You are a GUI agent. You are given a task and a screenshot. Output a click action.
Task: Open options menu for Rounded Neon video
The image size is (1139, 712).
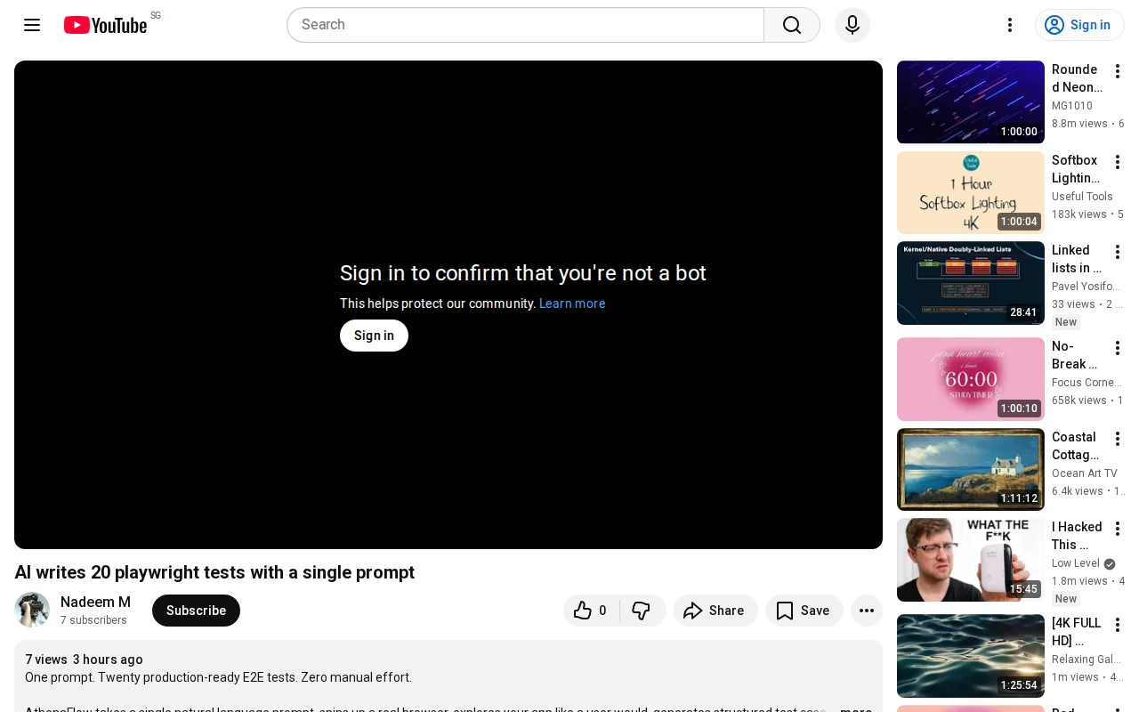click(x=1118, y=71)
